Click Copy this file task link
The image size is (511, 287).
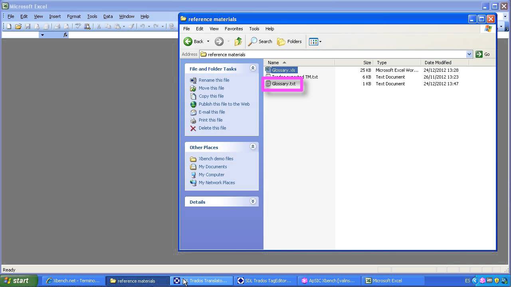pos(211,96)
